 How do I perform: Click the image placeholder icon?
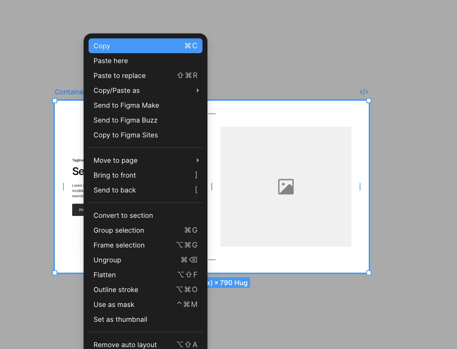click(285, 187)
